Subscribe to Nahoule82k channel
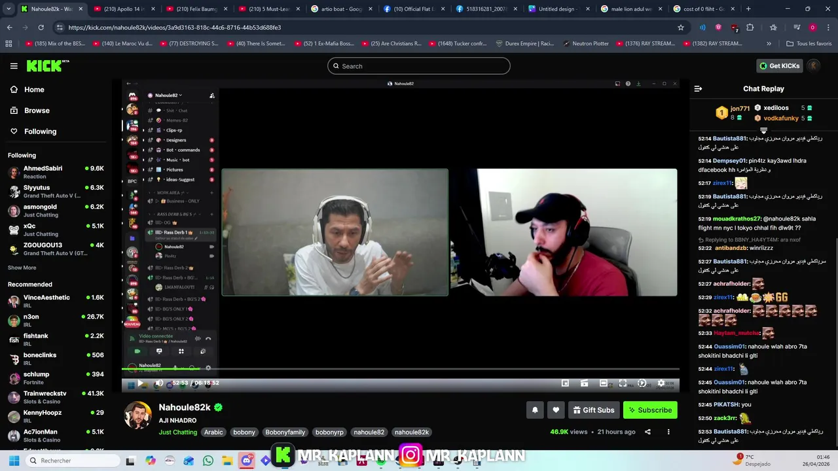The width and height of the screenshot is (838, 471). point(650,410)
